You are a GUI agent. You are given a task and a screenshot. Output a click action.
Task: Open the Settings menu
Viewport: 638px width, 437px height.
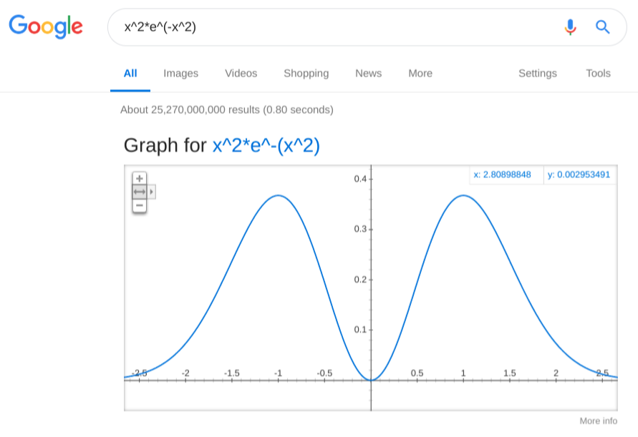pos(537,73)
